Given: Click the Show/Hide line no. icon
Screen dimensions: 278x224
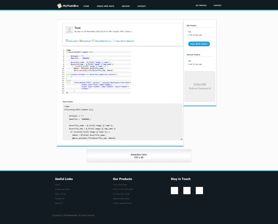Looking at the screenshot, I should point(93,41).
